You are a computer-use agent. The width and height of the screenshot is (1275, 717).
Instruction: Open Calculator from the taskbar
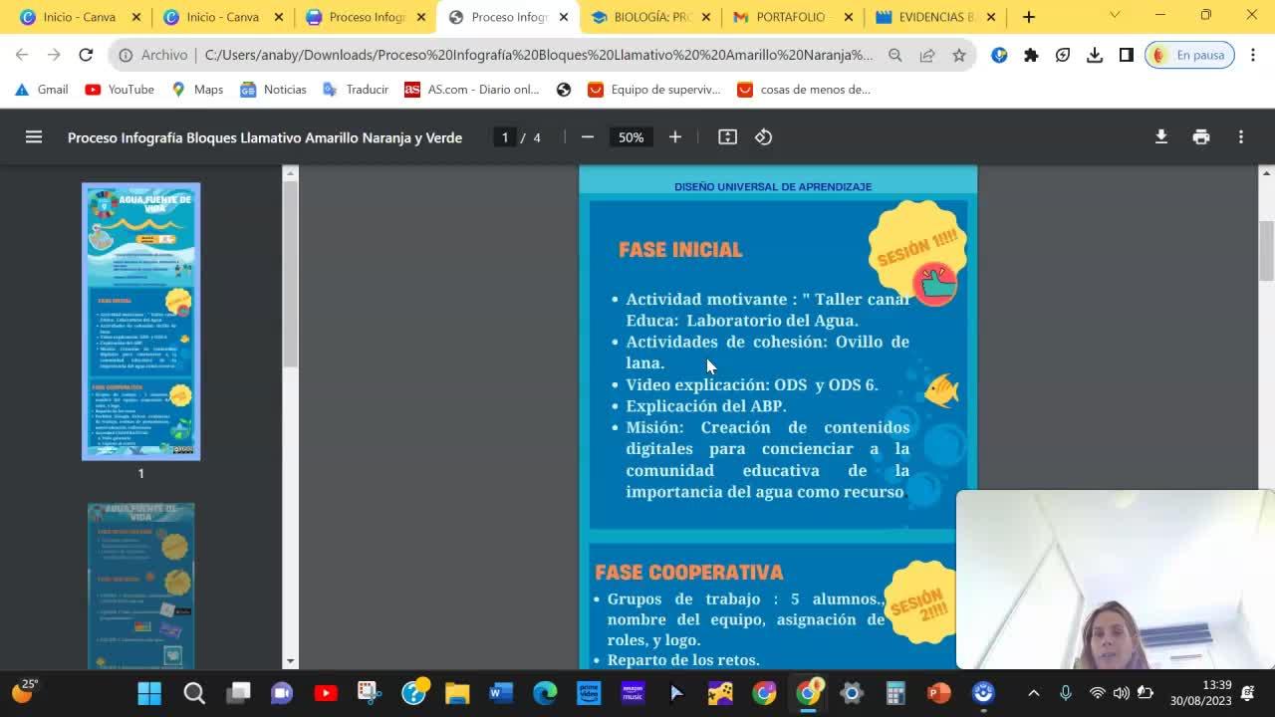click(895, 693)
